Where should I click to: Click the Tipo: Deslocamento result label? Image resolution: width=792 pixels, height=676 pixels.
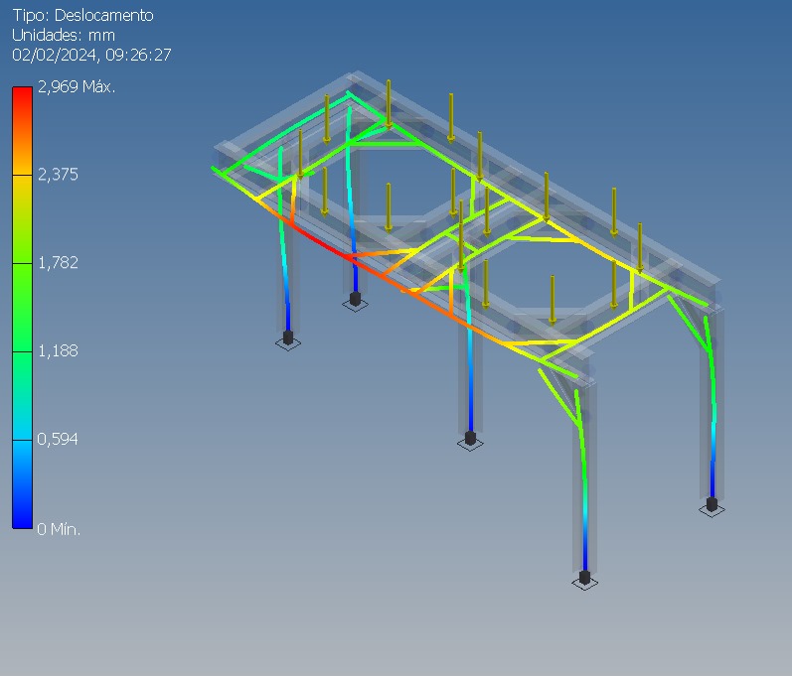tap(82, 16)
